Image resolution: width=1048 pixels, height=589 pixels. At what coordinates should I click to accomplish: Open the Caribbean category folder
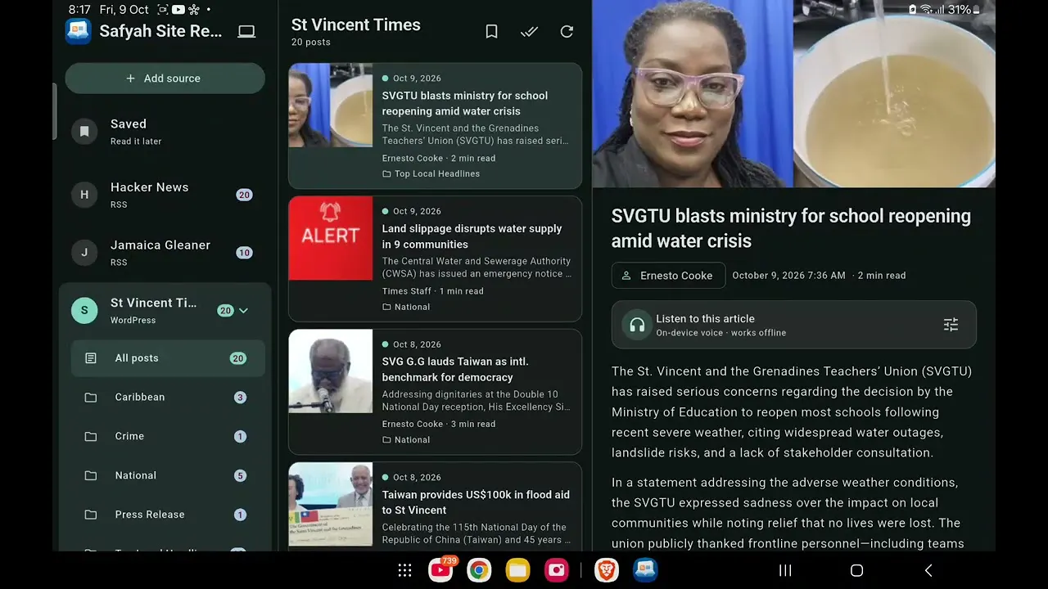(x=168, y=398)
